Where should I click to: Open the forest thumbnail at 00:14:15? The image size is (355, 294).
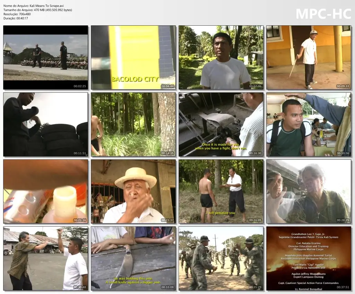(x=133, y=124)
